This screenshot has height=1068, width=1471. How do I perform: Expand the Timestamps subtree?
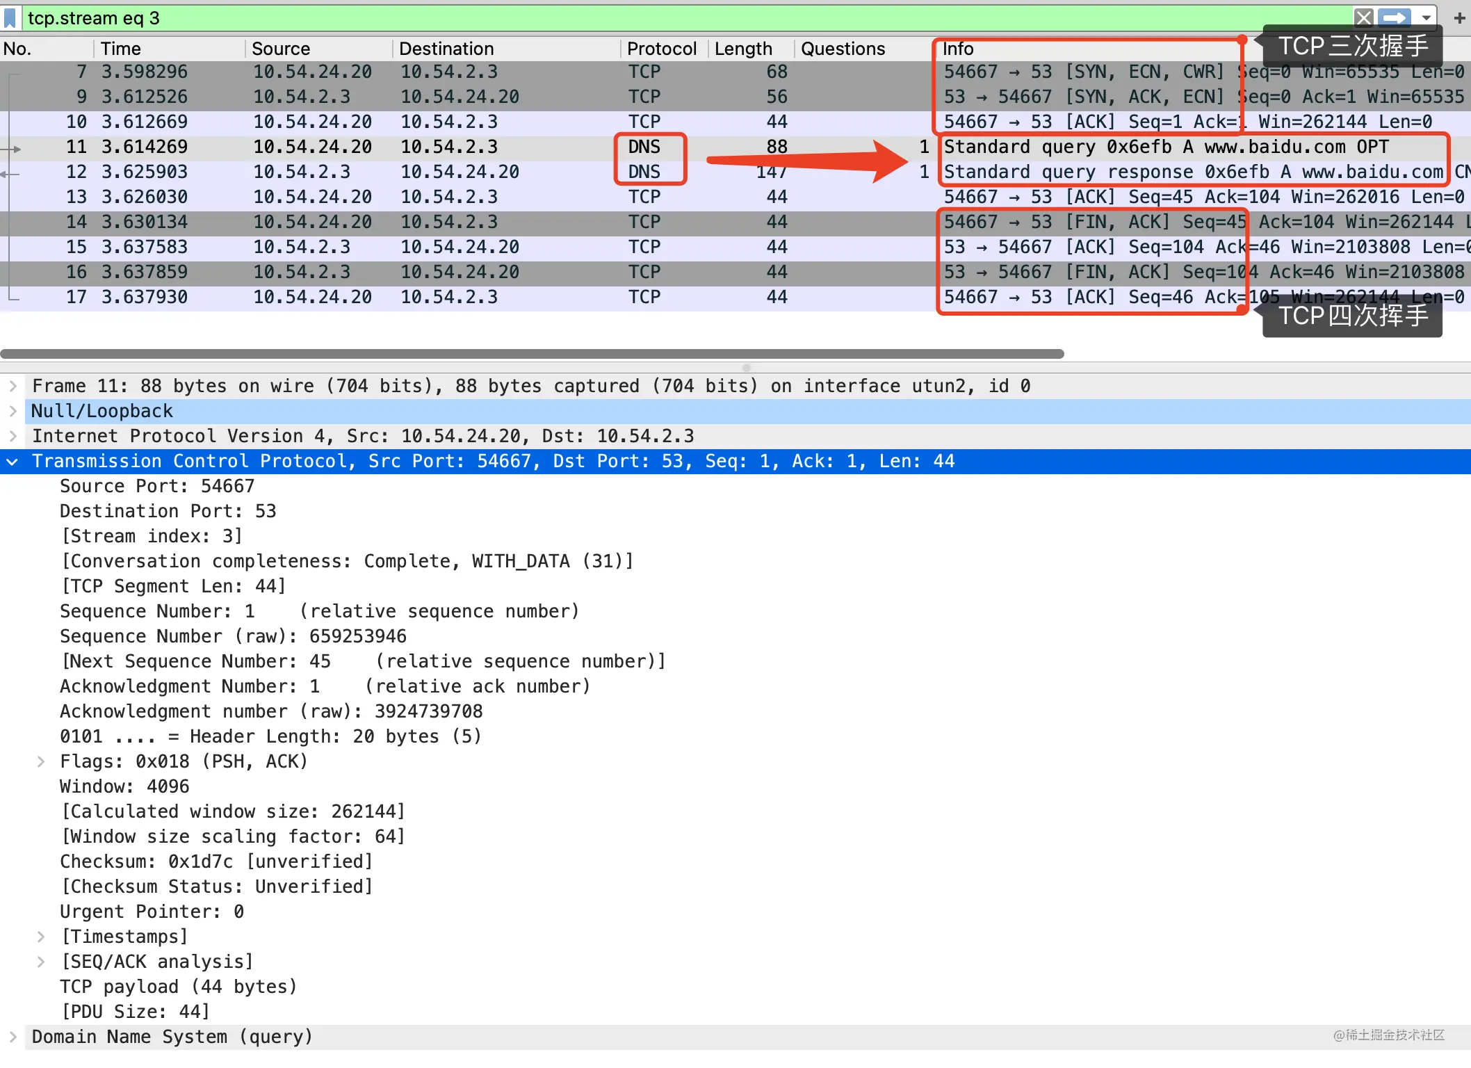(41, 937)
